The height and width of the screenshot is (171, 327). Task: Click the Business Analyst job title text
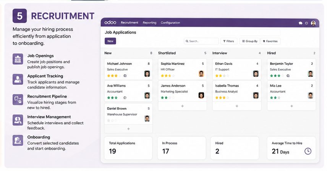(226, 91)
